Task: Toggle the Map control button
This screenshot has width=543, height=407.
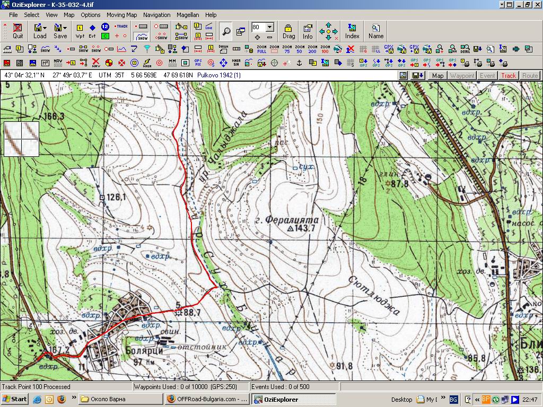Action: 438,76
